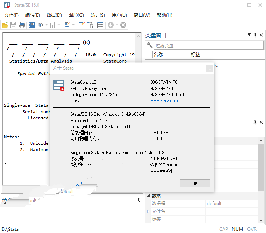Pin the command window panel
This screenshot has width=266, height=233.
point(139,200)
